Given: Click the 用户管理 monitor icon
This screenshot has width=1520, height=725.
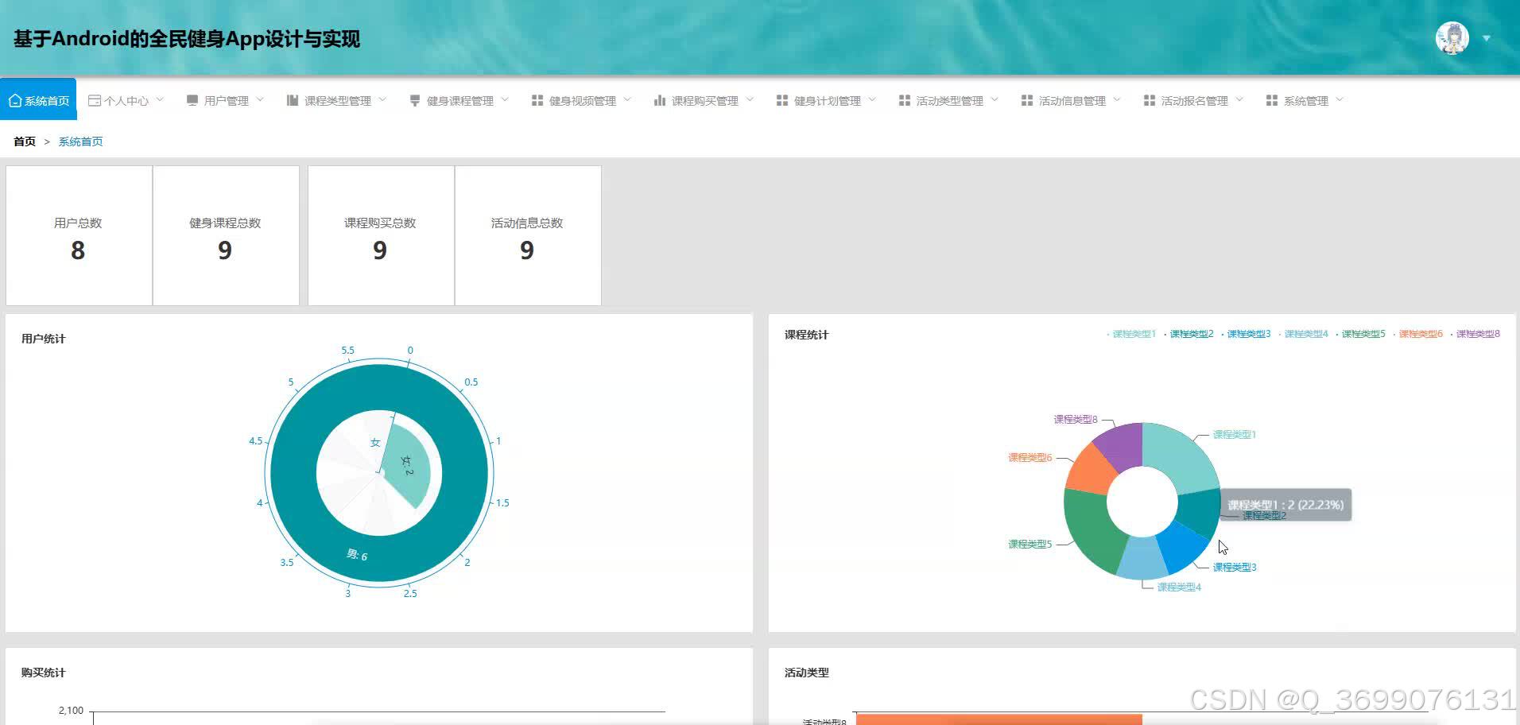Looking at the screenshot, I should click(192, 100).
